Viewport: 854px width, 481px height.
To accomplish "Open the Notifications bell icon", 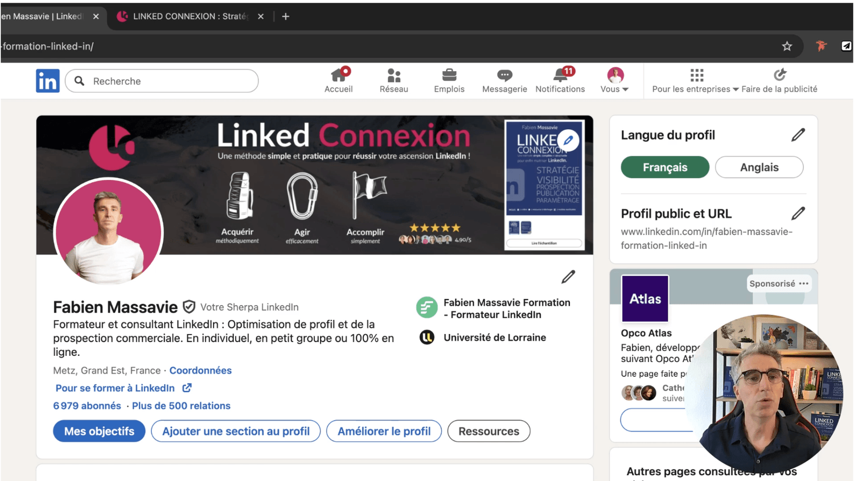I will [x=560, y=75].
